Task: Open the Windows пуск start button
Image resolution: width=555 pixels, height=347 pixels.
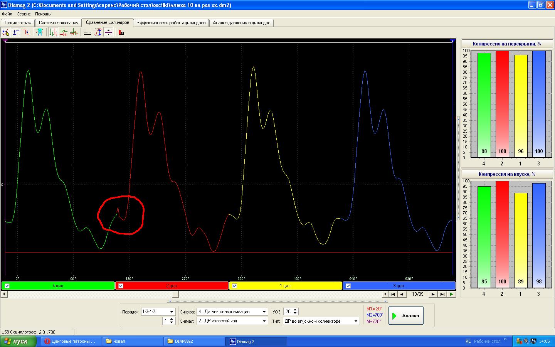Action: [x=18, y=341]
